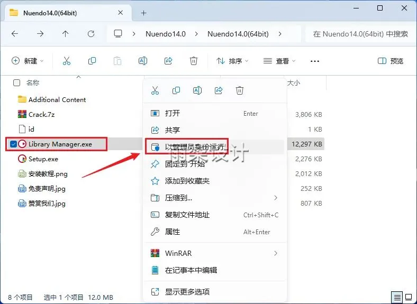
Task: Click the Rename icon in the context menu
Action: tap(197, 90)
